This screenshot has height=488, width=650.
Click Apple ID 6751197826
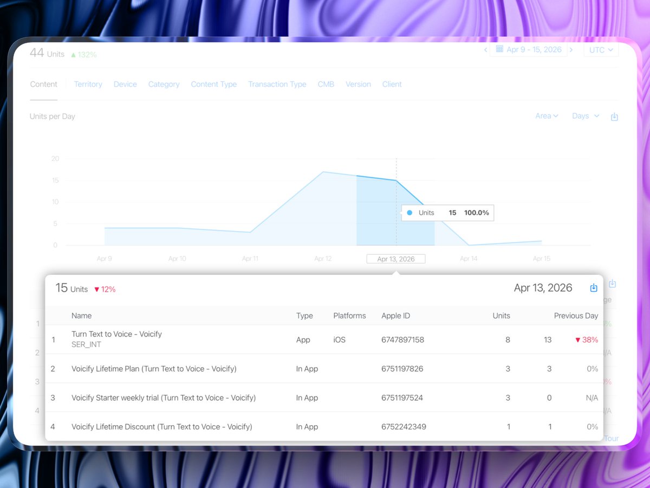tap(402, 369)
